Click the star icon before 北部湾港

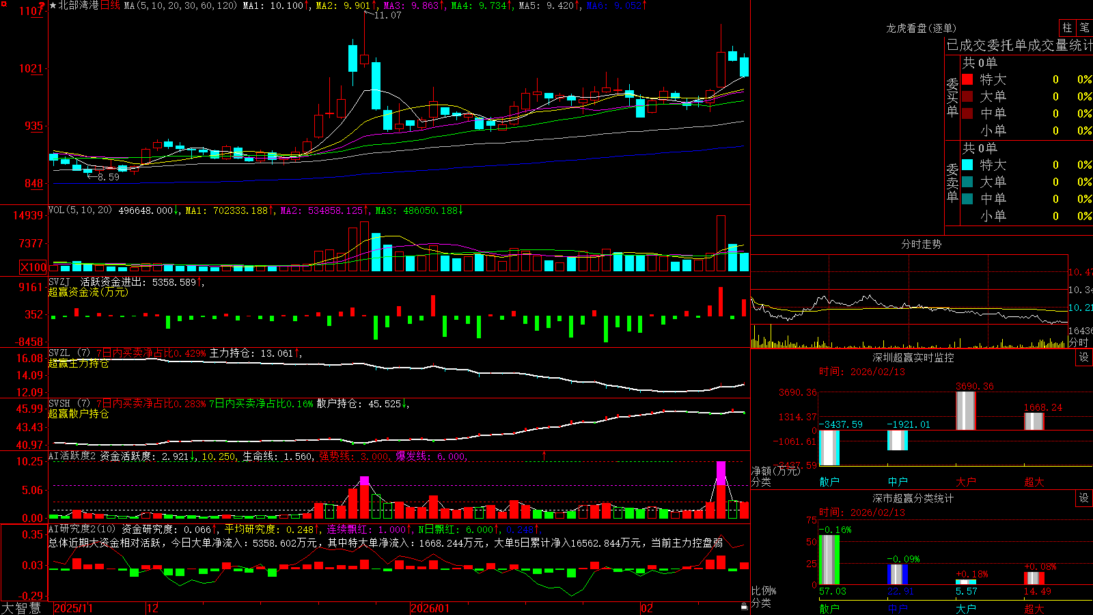click(x=53, y=5)
